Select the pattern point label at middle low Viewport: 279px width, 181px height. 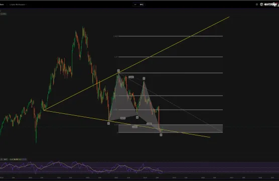point(137,117)
